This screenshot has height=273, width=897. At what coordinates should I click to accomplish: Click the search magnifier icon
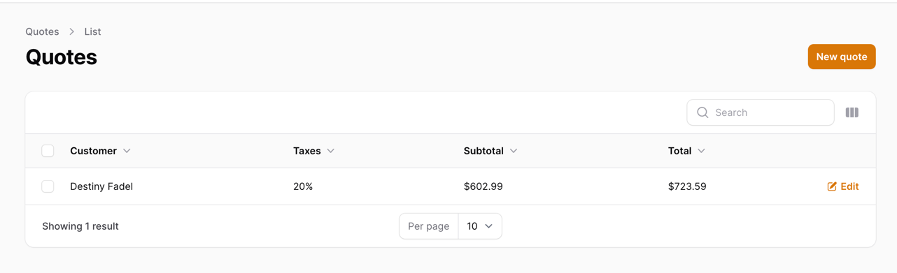coord(702,112)
